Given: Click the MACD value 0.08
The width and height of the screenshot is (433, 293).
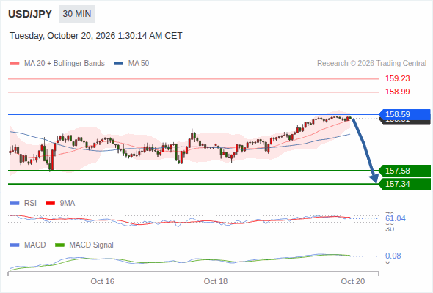Looking at the screenshot, I should [x=393, y=256].
